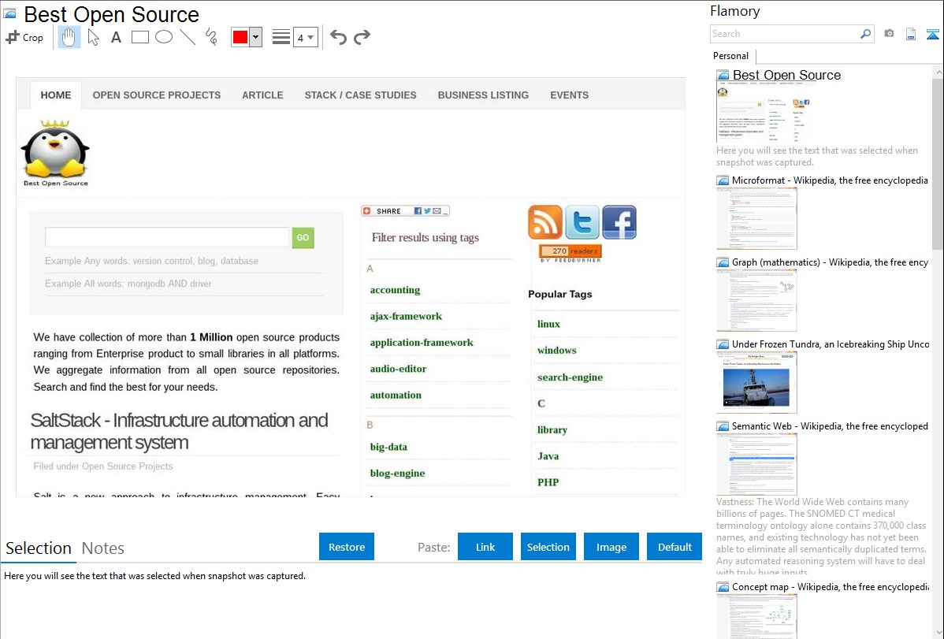Open the BUSINESS LISTING menu item
The image size is (944, 639).
pos(484,95)
